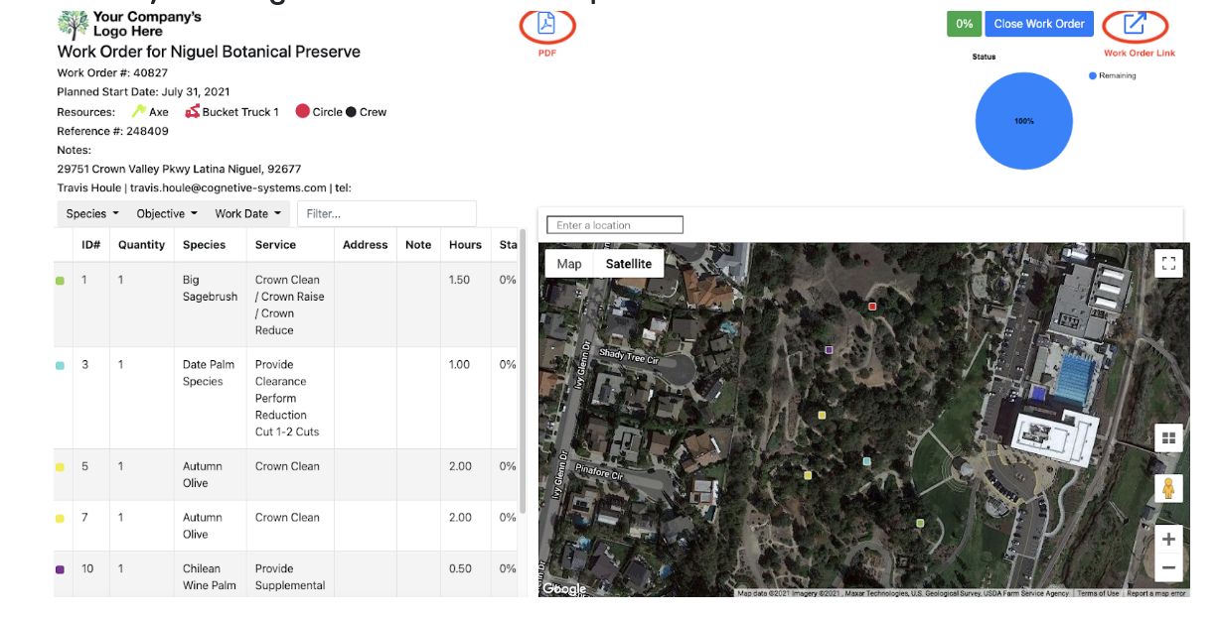Click the teal color tag of row 3
The image size is (1220, 617).
coord(60,366)
